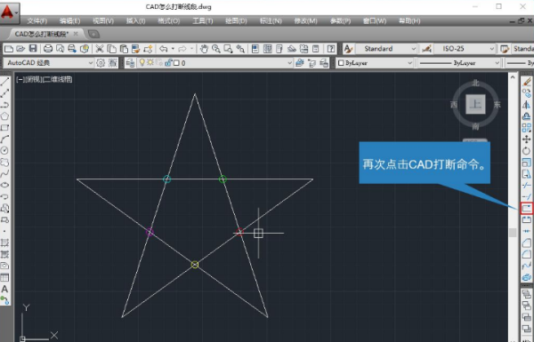Pick the Move tool

tap(527, 139)
